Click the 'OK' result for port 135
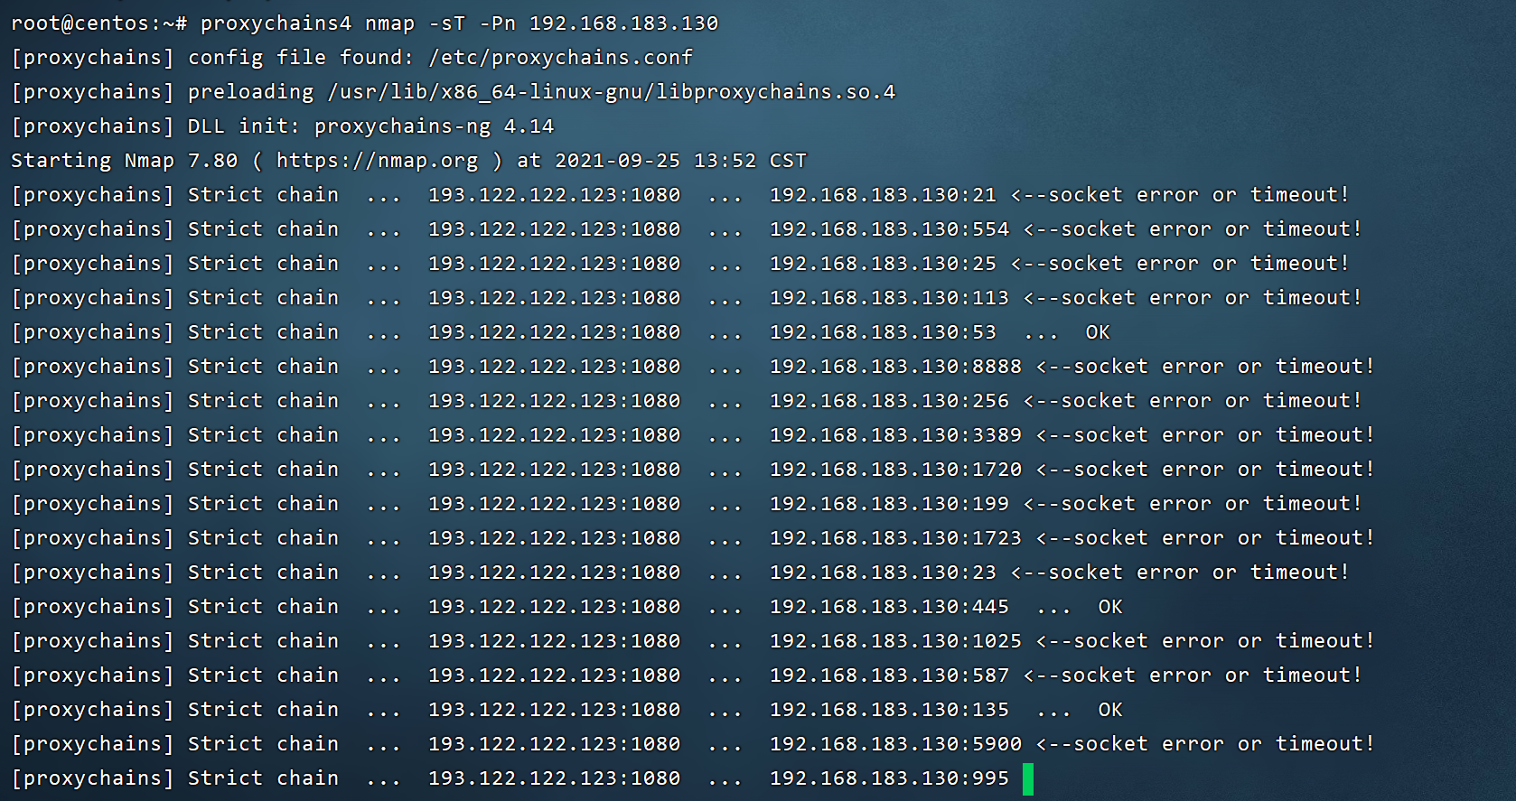Screen dimensions: 1516x801 1110,710
